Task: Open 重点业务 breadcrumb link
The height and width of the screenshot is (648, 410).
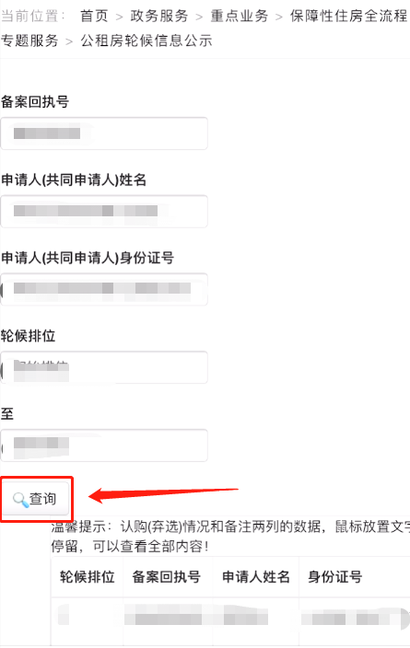Action: coord(240,16)
